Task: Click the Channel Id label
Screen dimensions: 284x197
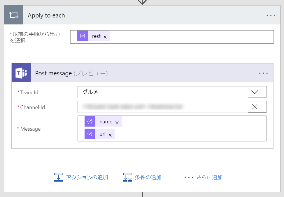Action: 33,107
